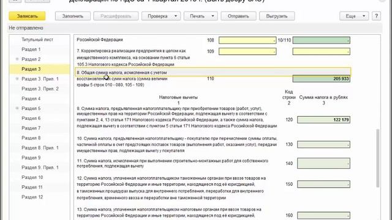Expand the Раздел 3. Прил. 1 node
The height and width of the screenshot is (220, 392).
[17, 79]
